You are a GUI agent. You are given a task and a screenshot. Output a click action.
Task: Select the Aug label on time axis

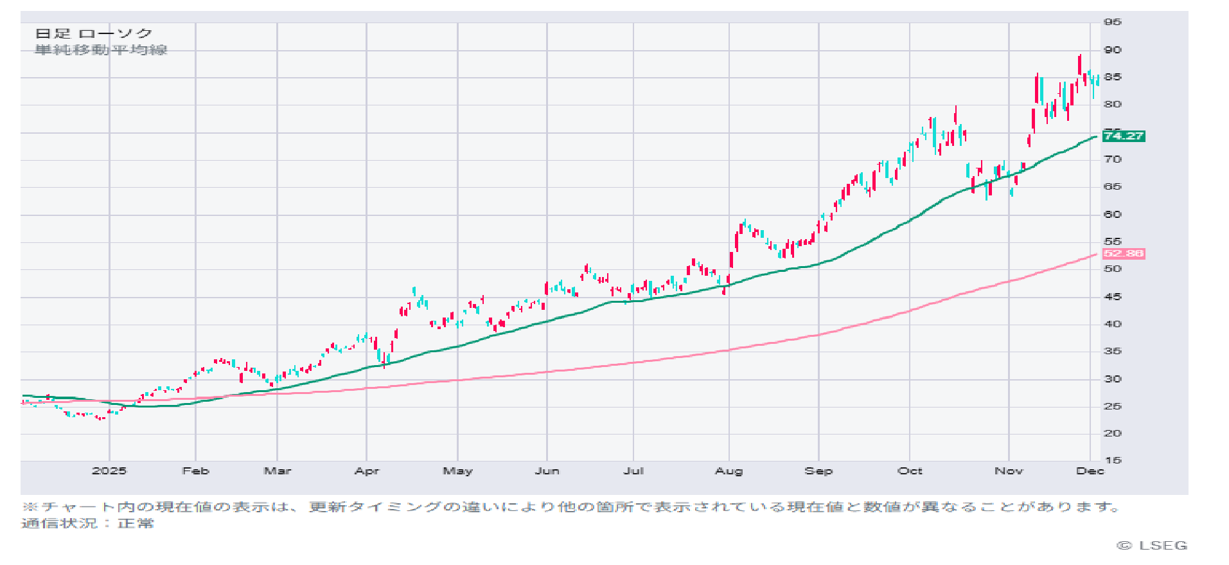coord(729,471)
